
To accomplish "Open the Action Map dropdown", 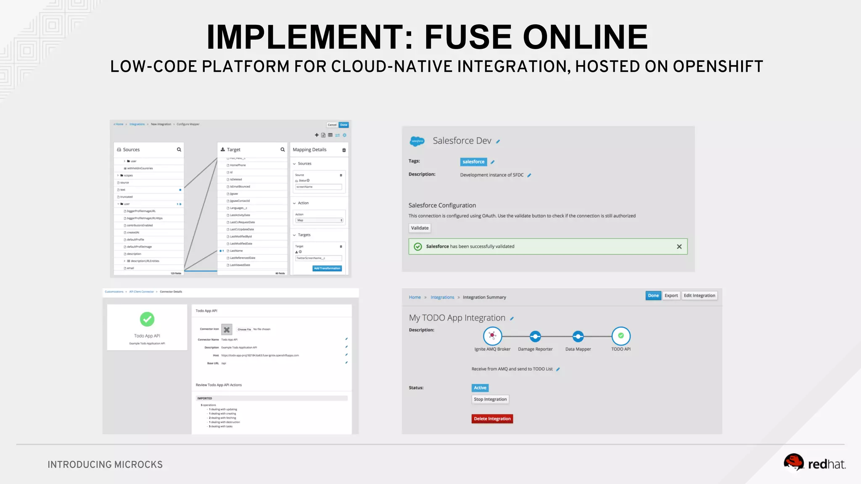I will tap(319, 220).
